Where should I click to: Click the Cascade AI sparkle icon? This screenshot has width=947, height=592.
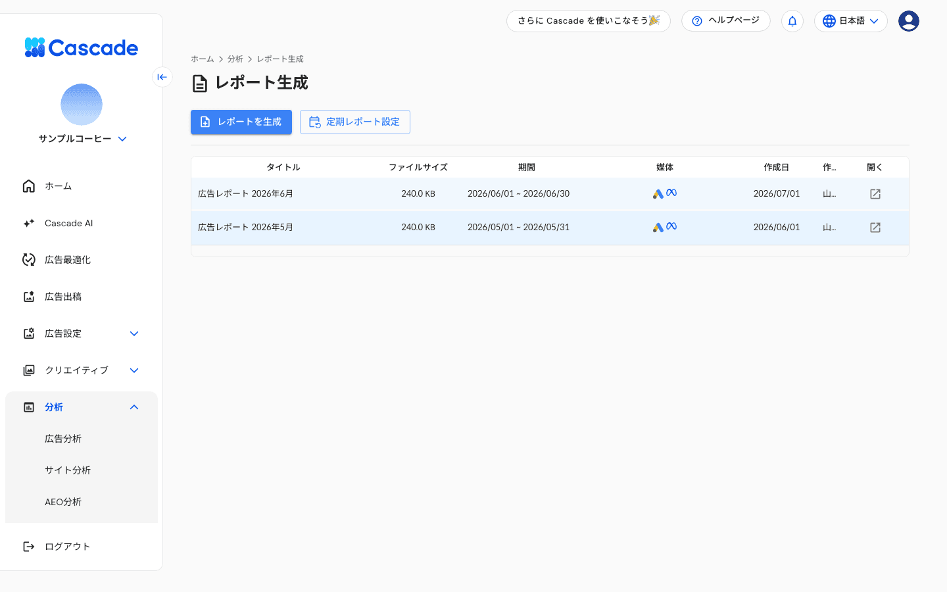tap(29, 223)
